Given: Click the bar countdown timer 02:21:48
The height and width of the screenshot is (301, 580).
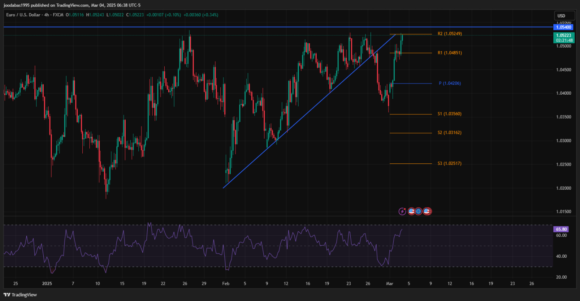Looking at the screenshot, I should (x=564, y=40).
